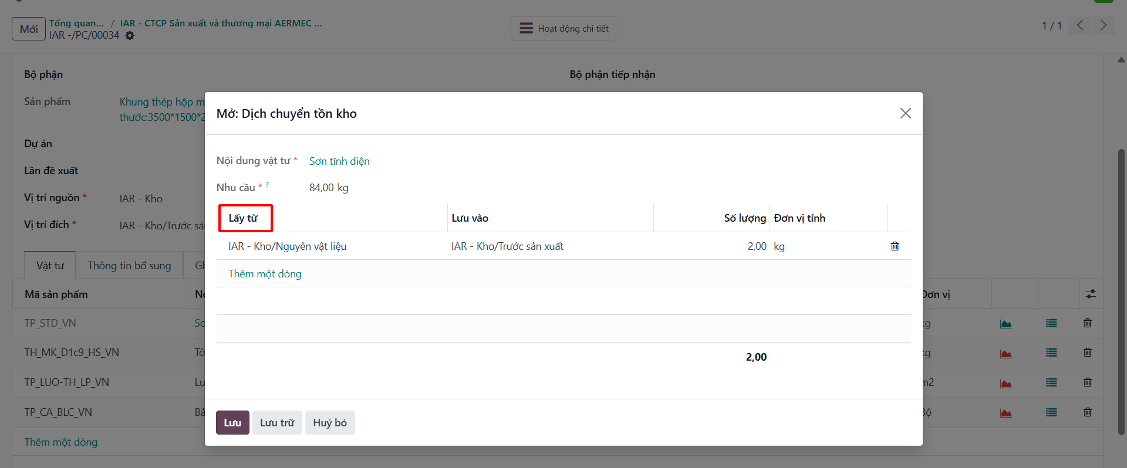Screen dimensions: 1127x468
Task: Click the Lưu button
Action: [232, 423]
